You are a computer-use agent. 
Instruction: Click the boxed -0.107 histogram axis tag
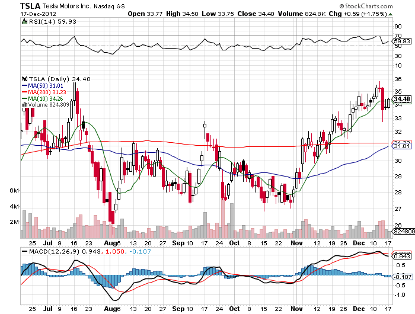pyautogui.click(x=402, y=277)
